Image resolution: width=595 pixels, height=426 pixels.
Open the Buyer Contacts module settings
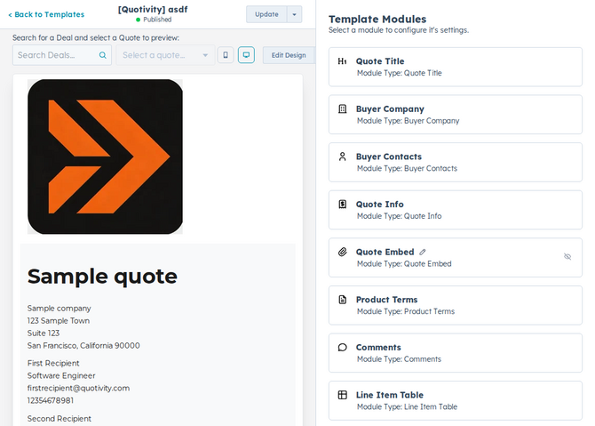point(456,162)
